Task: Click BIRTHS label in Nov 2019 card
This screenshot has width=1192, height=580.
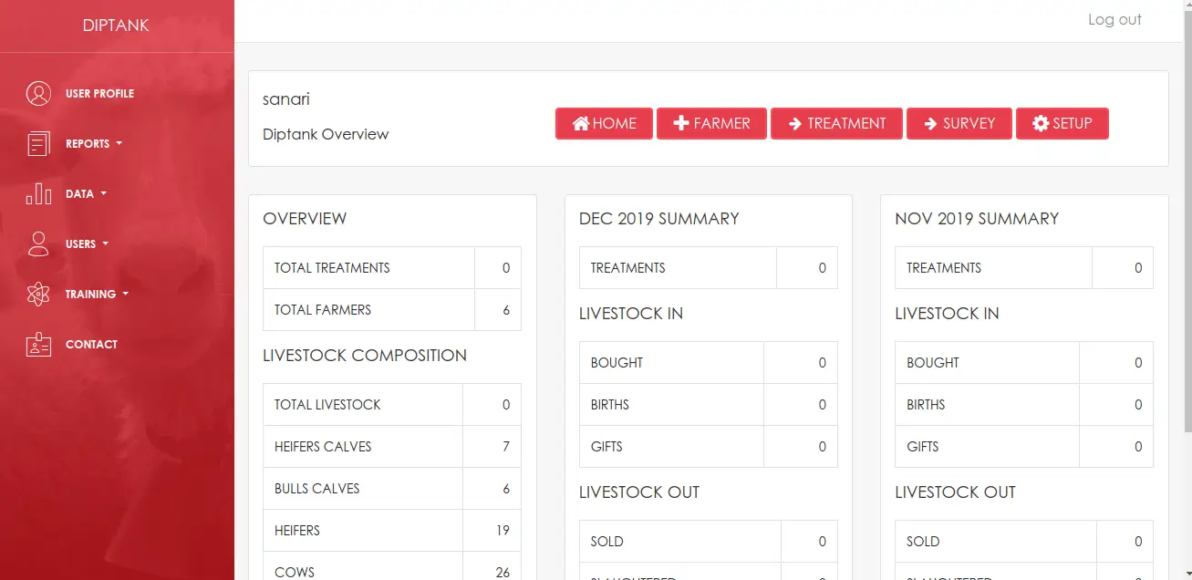Action: pos(926,405)
